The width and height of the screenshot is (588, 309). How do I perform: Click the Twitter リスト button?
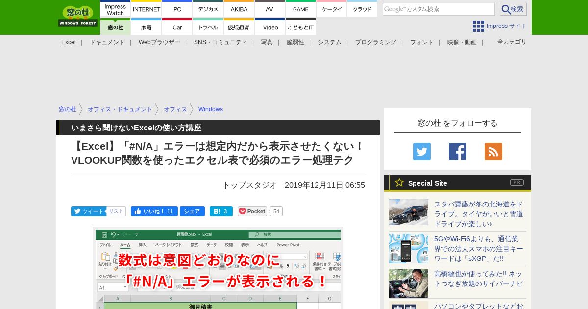click(116, 211)
